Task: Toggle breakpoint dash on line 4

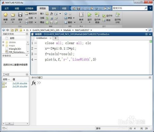Action: pos(36,59)
